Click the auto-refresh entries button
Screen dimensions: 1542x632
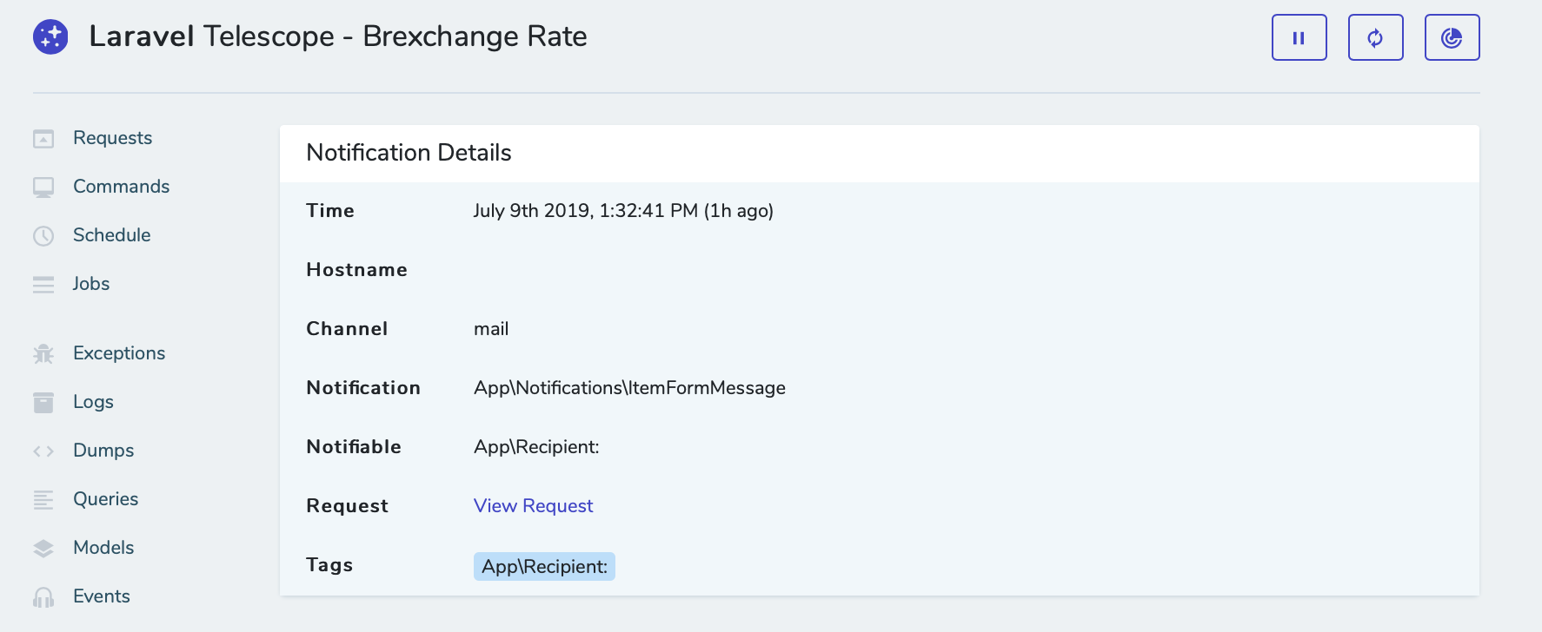(1375, 37)
